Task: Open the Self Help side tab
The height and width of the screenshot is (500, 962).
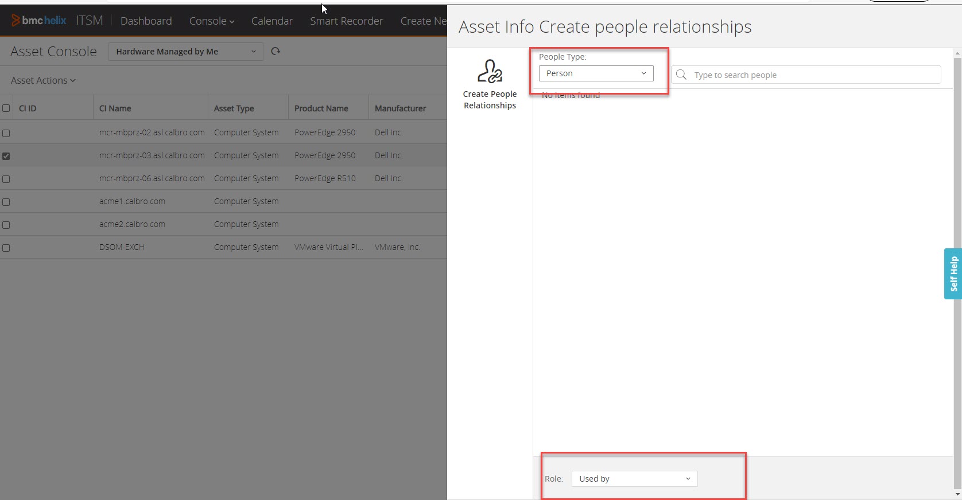Action: [x=953, y=274]
